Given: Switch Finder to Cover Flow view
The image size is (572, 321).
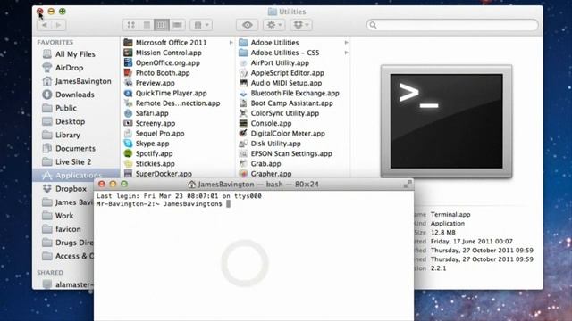Looking at the screenshot, I should (177, 25).
